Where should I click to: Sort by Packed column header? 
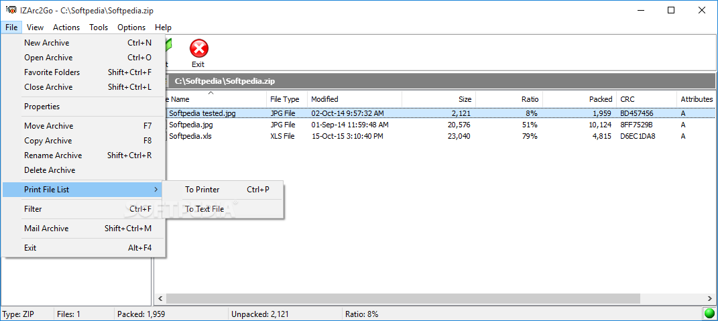(580, 99)
